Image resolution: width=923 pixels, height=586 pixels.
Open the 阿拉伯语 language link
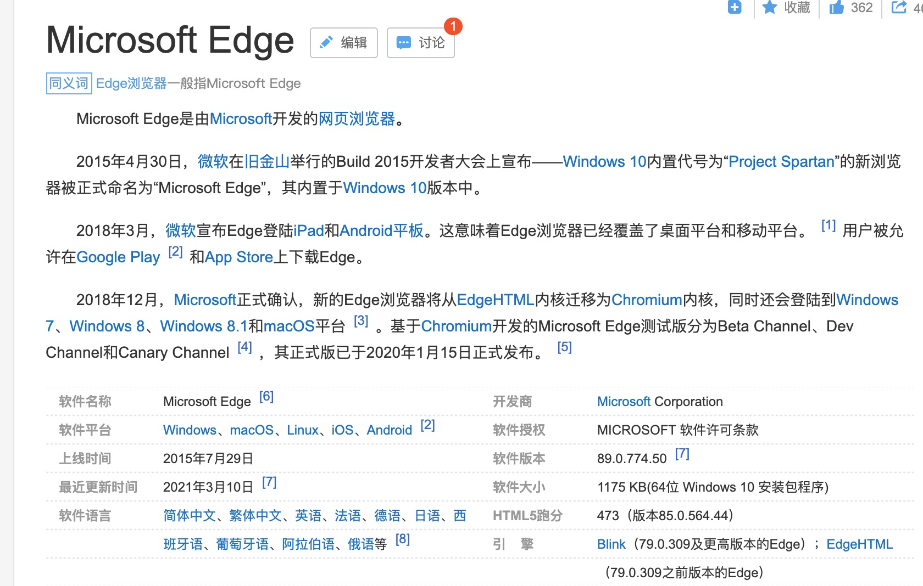308,544
